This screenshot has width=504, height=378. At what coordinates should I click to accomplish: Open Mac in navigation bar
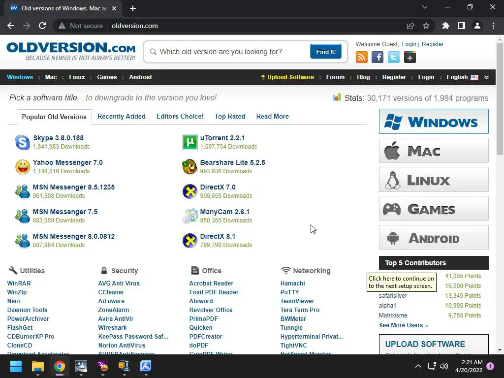coord(51,77)
